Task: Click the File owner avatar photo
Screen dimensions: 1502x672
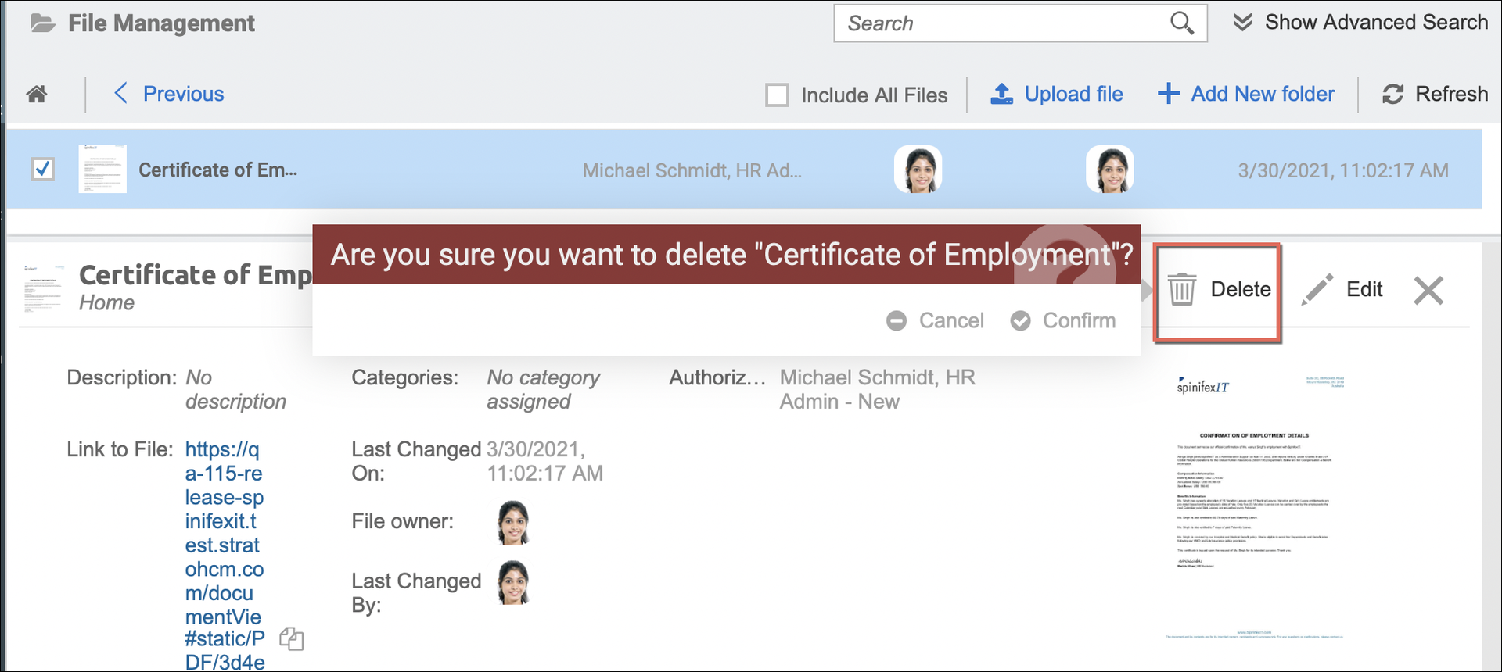Action: (513, 522)
